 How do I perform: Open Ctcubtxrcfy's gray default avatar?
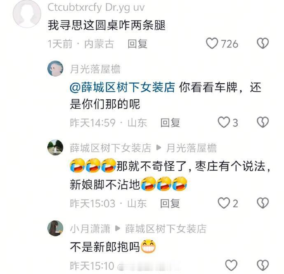tap(27, 14)
